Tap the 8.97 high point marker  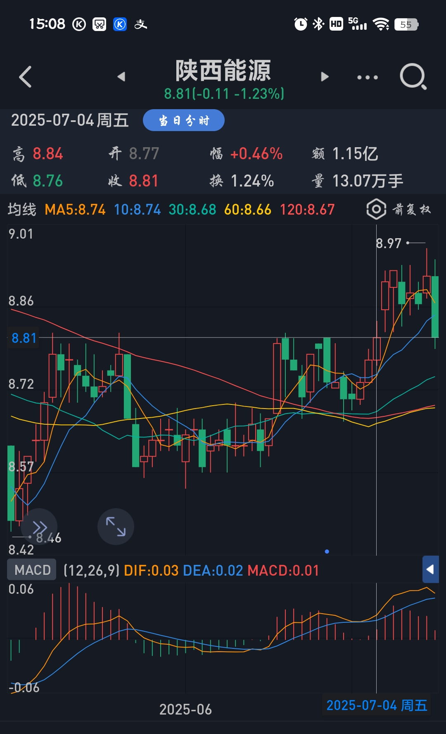click(x=389, y=243)
